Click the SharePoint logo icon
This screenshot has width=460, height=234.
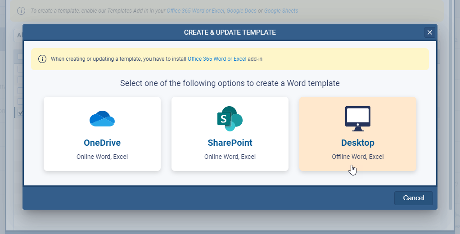tap(230, 119)
